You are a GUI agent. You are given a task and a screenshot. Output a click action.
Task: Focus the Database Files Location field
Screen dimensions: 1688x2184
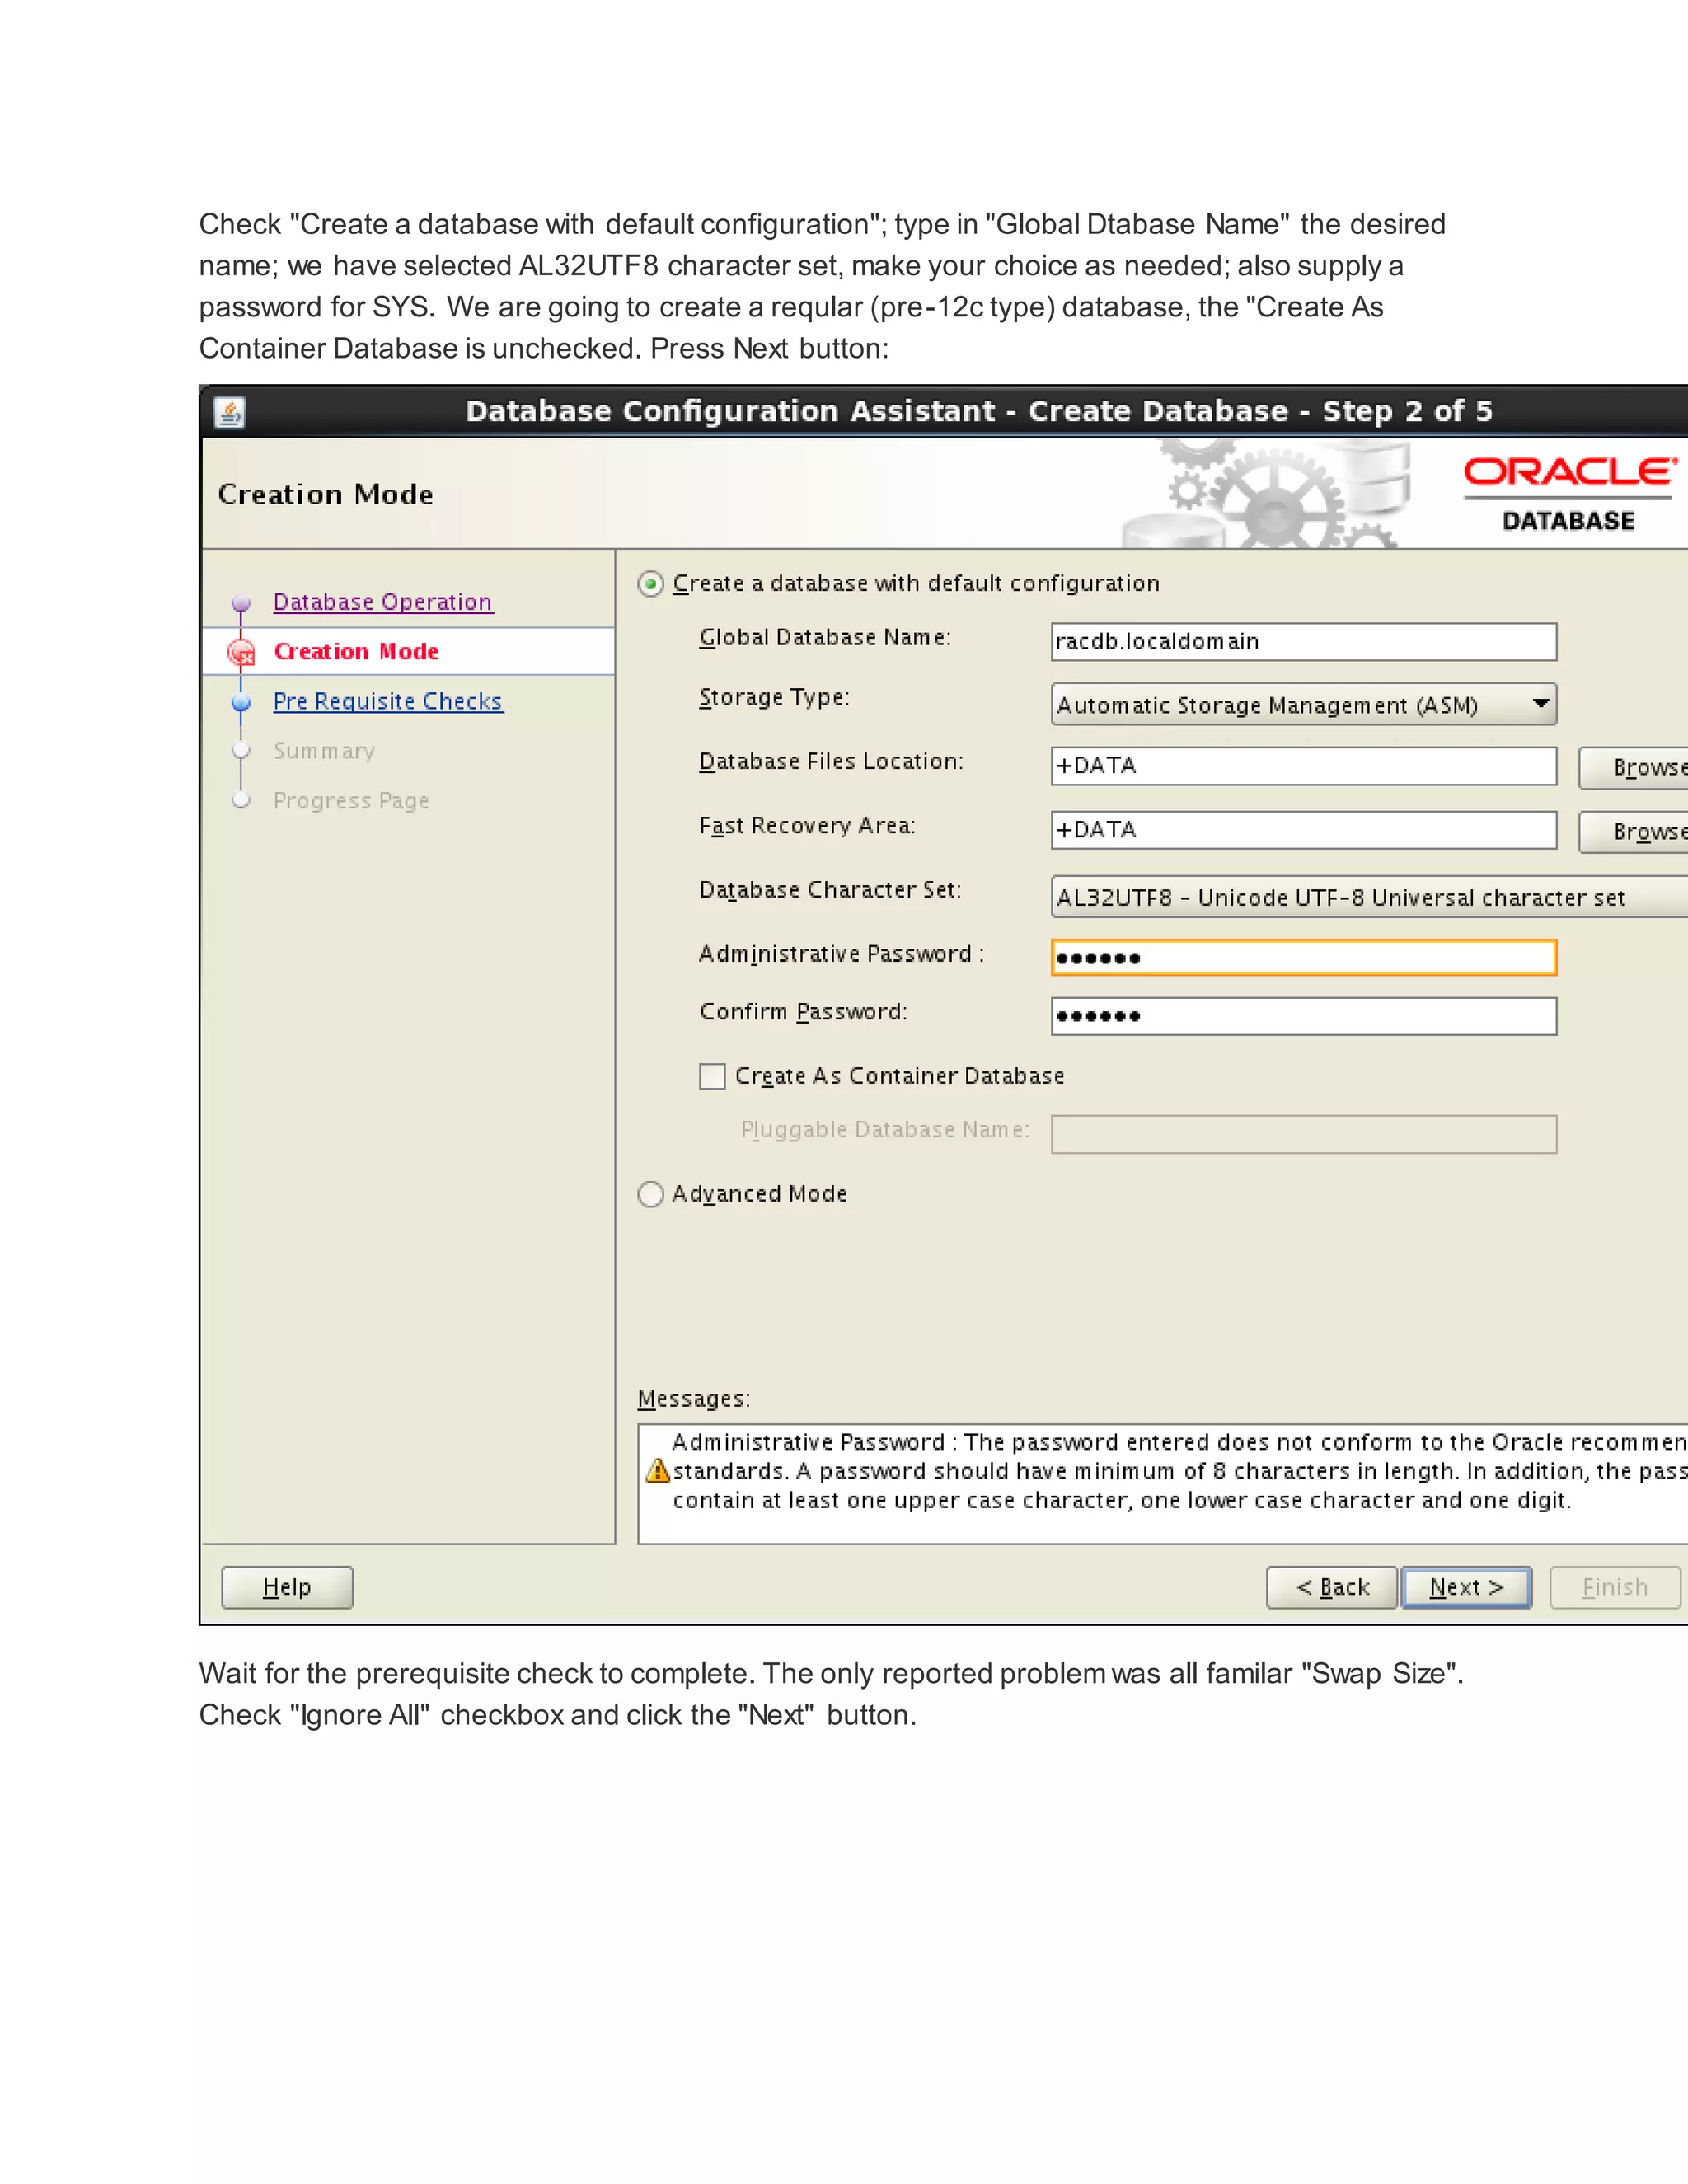1303,765
